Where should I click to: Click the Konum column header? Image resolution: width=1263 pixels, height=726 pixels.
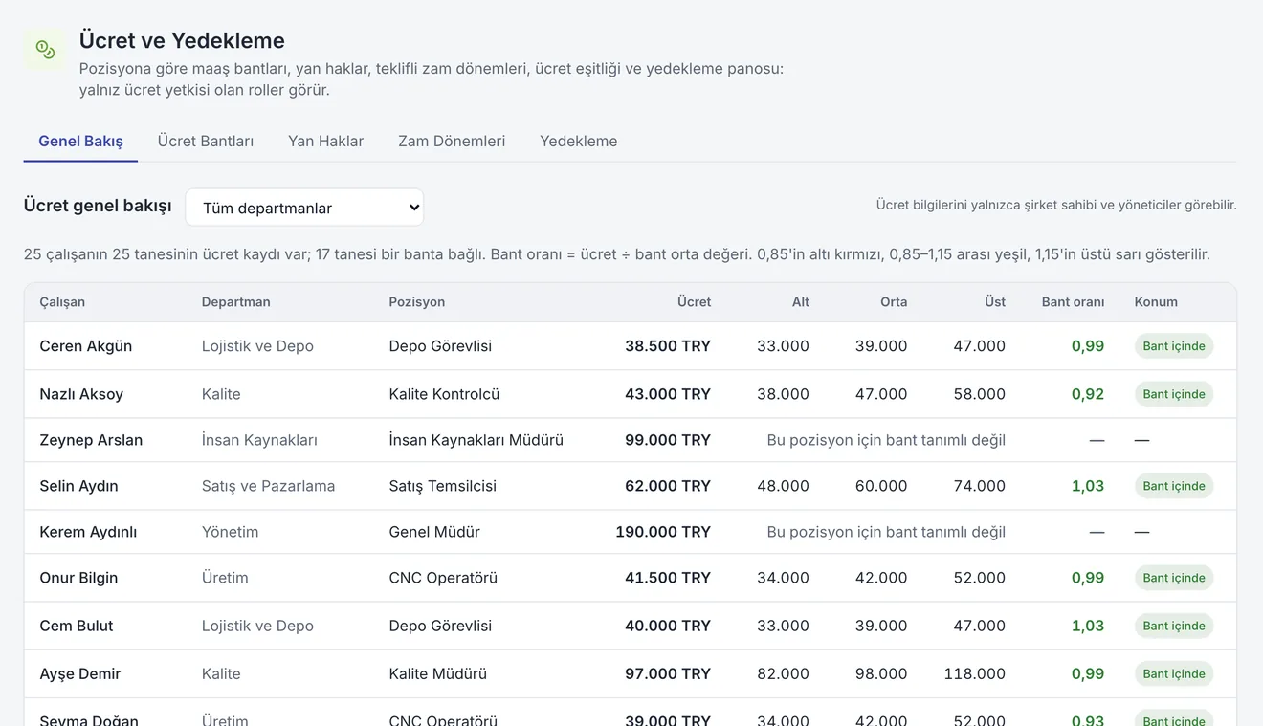click(x=1156, y=301)
